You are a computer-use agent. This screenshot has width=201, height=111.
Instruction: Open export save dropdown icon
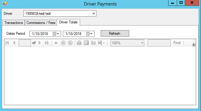click(101, 43)
